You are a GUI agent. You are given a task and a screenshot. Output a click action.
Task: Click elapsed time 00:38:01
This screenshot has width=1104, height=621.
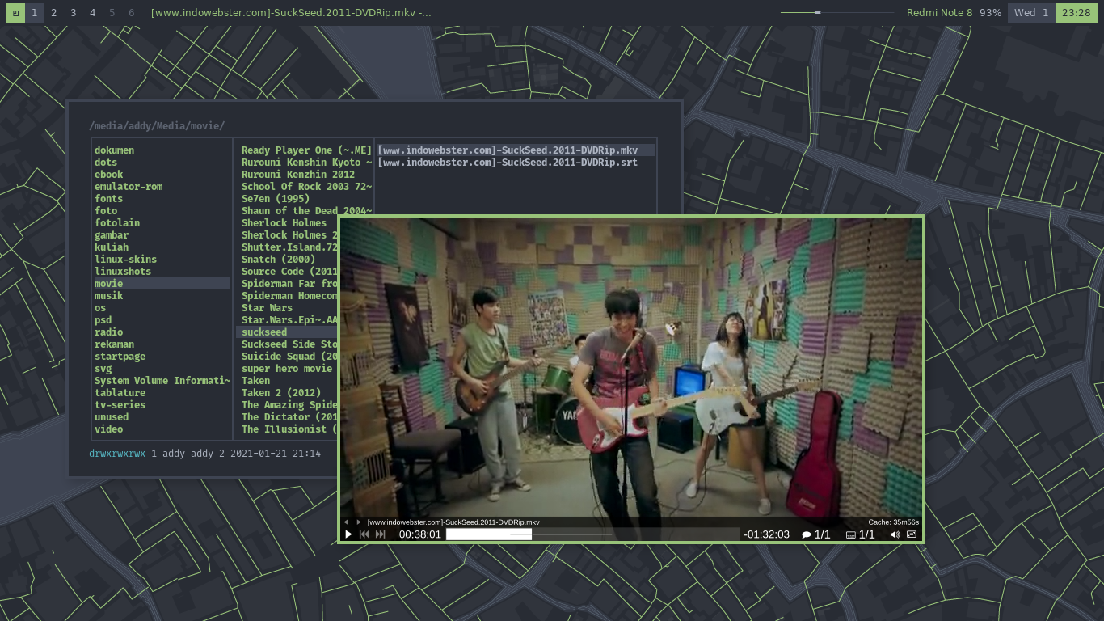point(420,534)
